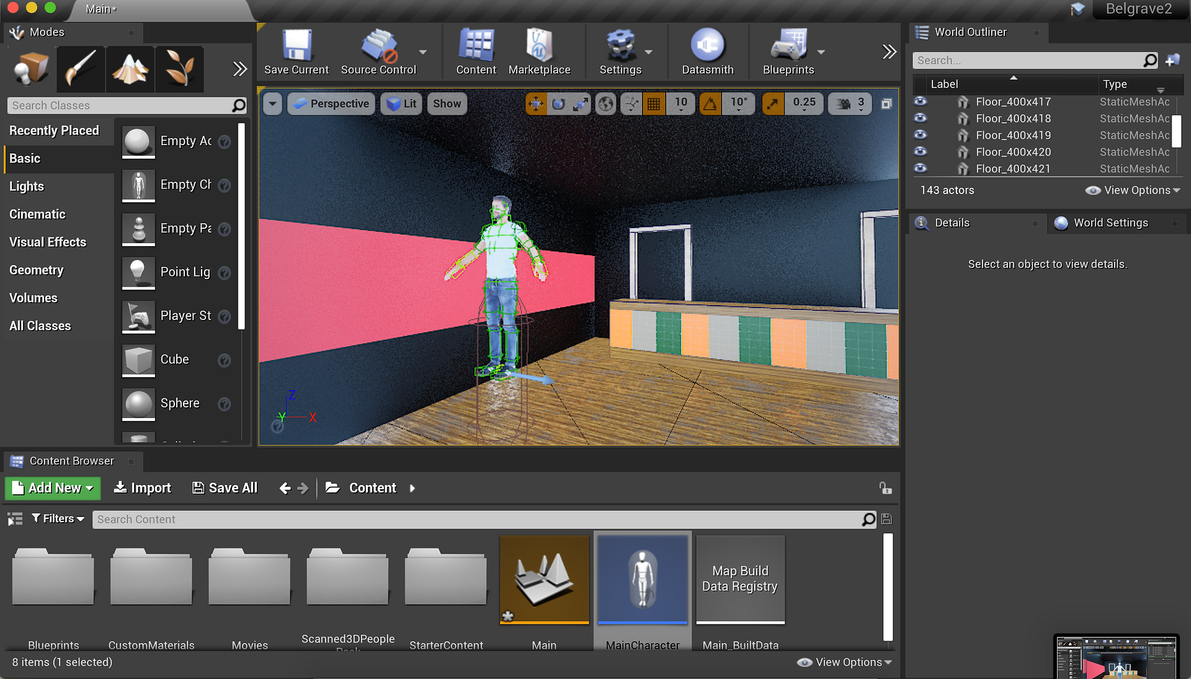Screen dimensions: 1191x679
Task: Expand the Settings dropdown arrow
Action: pos(648,52)
